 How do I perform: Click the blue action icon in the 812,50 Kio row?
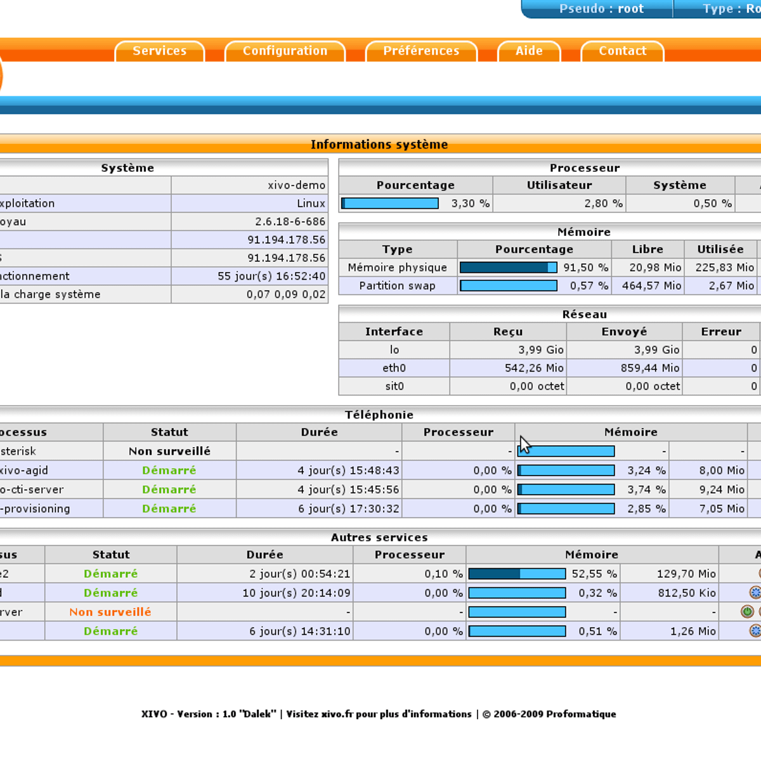[x=755, y=593]
